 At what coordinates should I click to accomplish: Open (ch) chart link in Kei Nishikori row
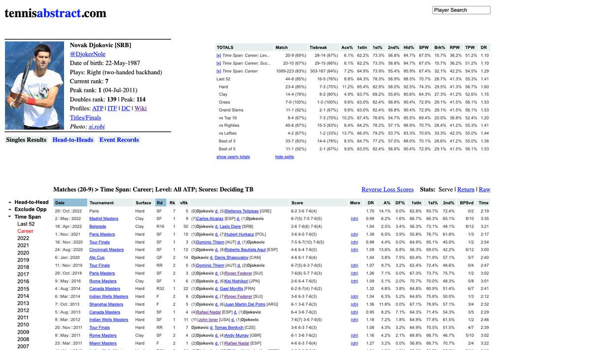(x=355, y=281)
